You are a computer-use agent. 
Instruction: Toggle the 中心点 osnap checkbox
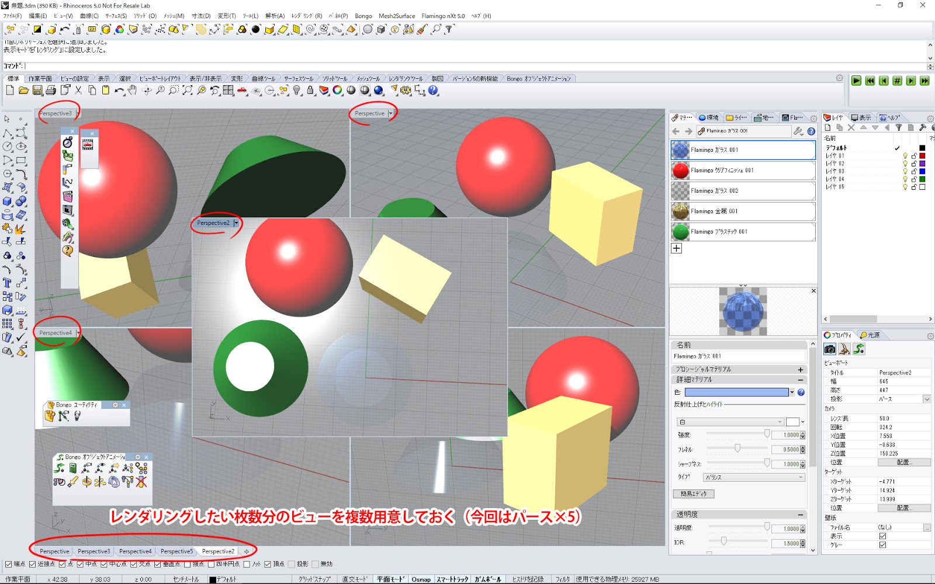pos(104,564)
